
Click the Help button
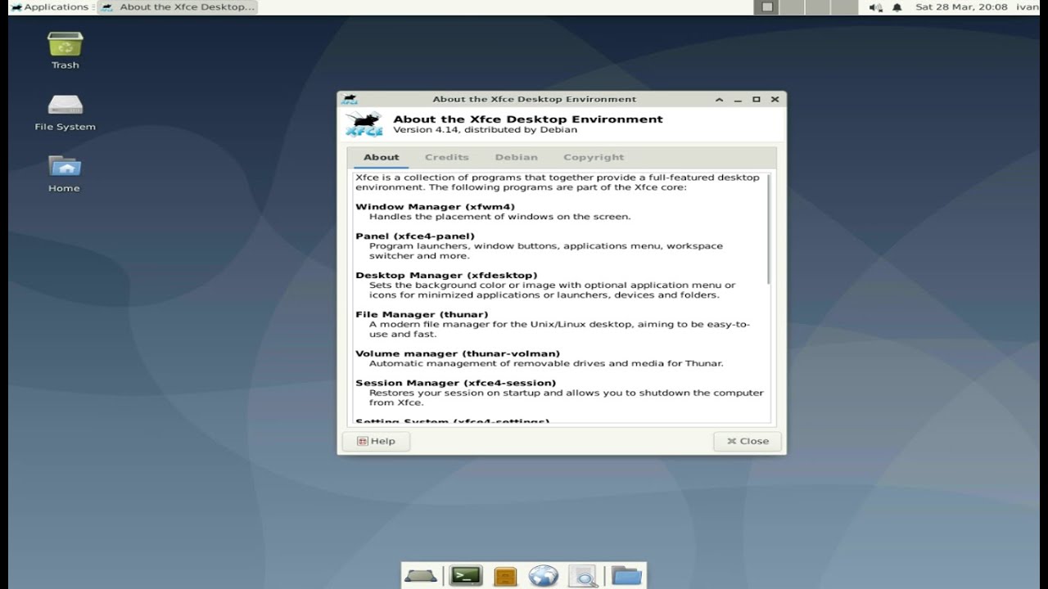click(x=376, y=441)
